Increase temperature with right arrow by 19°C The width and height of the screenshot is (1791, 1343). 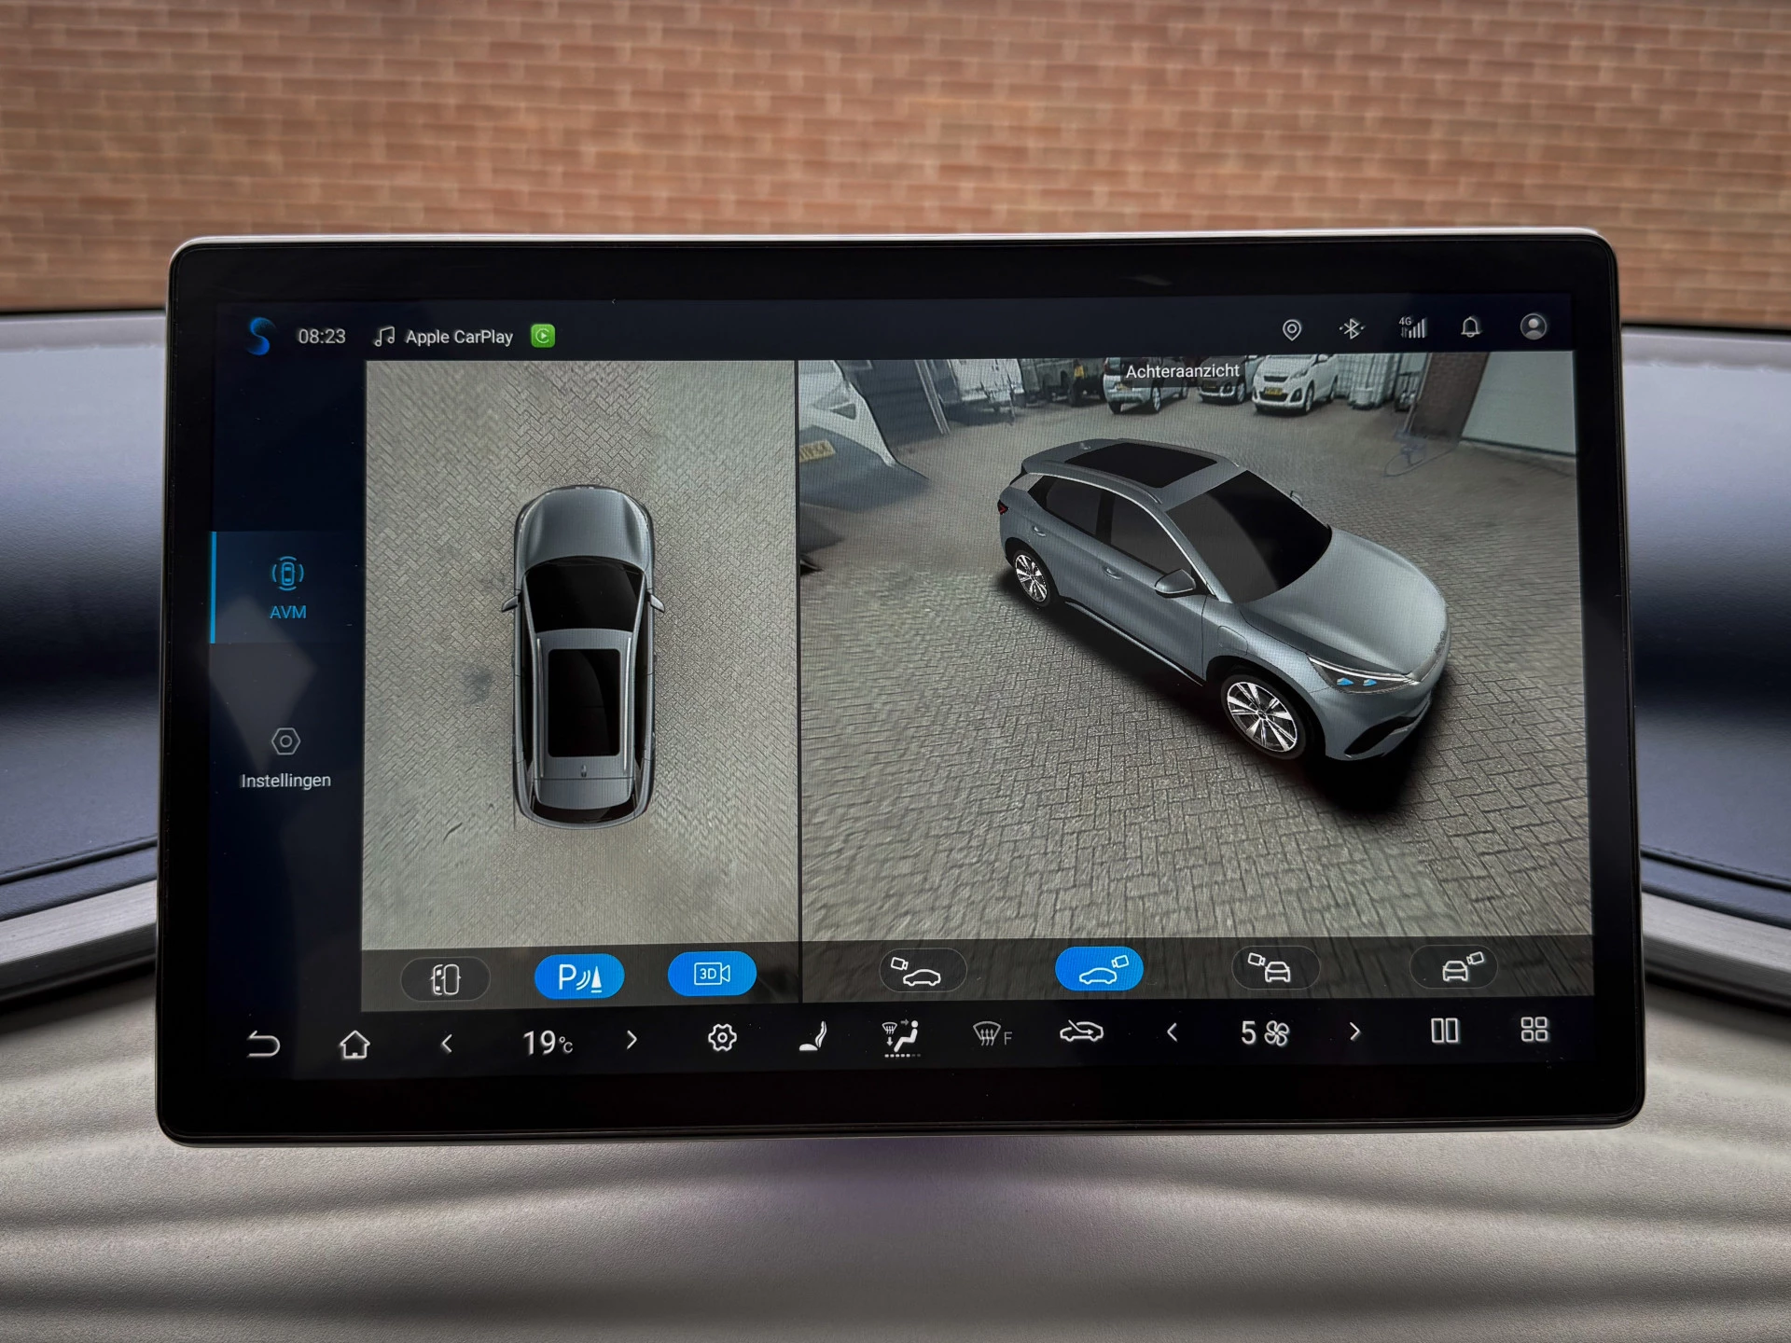(632, 1039)
